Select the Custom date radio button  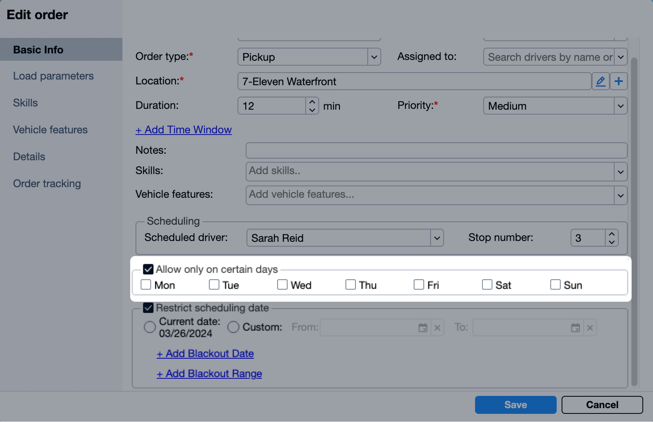pos(233,327)
